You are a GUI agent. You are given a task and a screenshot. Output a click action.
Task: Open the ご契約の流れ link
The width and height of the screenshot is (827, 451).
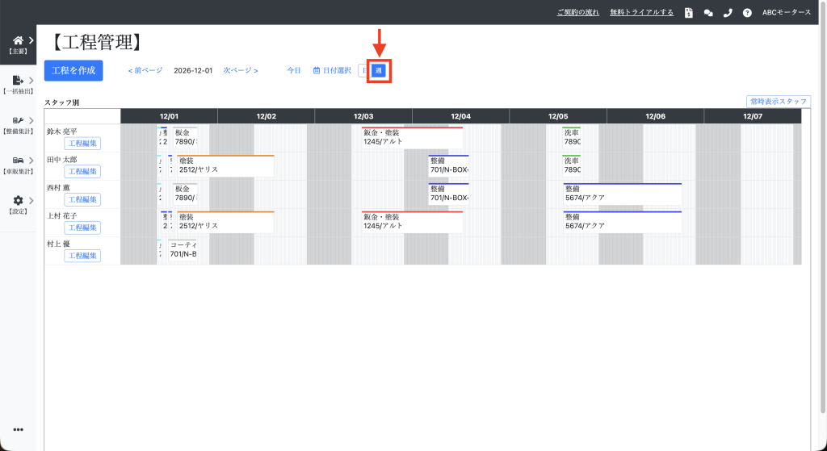[x=578, y=13]
